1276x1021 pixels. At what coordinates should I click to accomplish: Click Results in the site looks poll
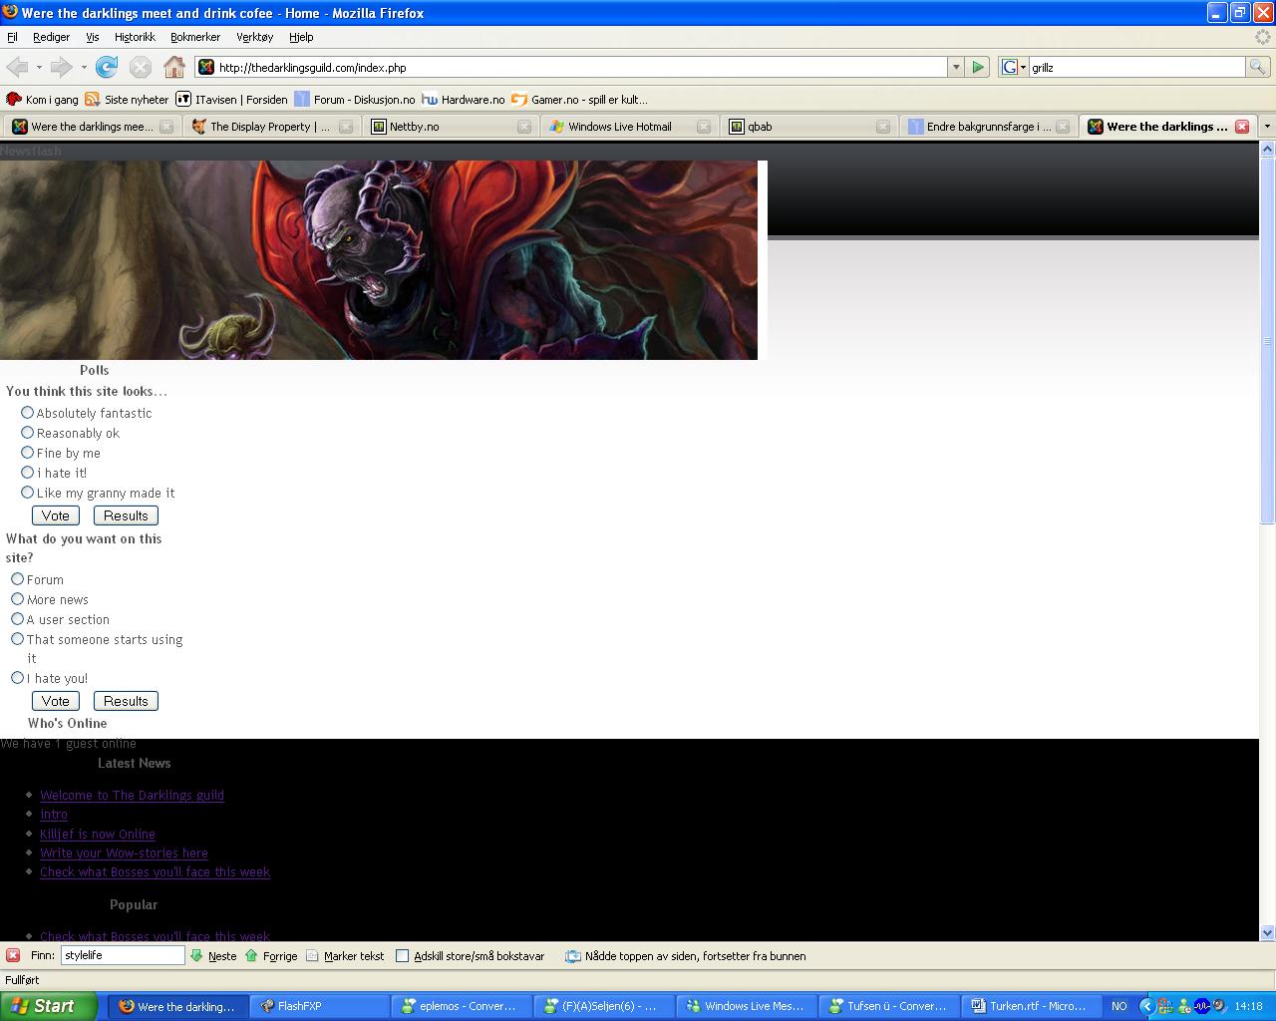click(x=126, y=515)
